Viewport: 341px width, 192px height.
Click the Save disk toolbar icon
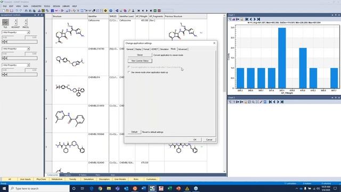[x=12, y=11]
